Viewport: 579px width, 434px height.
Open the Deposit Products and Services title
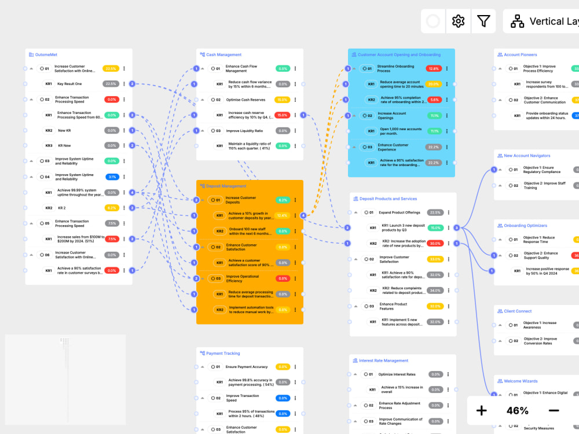388,198
